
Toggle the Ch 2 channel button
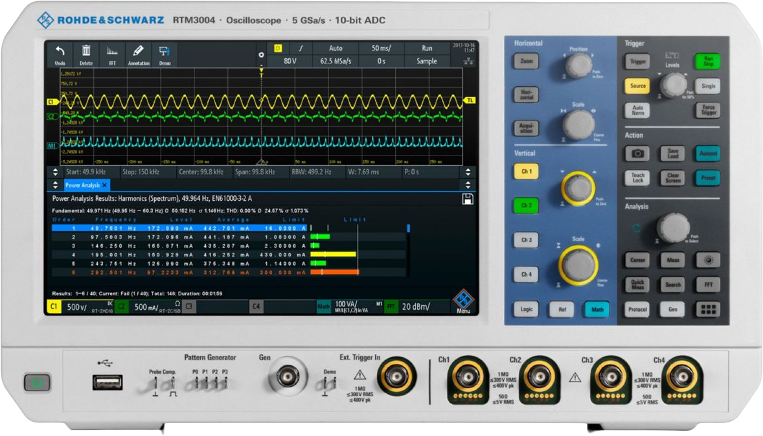tap(526, 206)
